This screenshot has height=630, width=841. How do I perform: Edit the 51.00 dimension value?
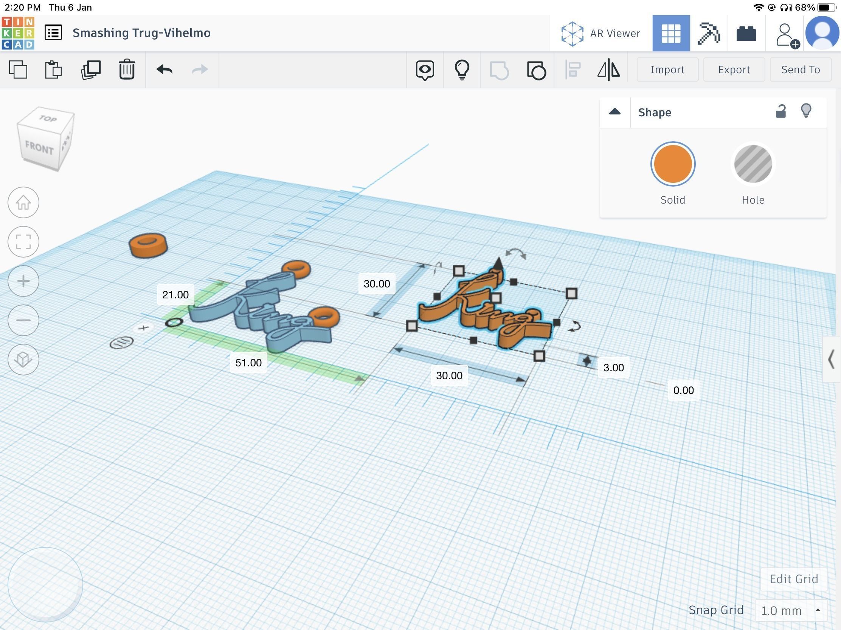248,363
